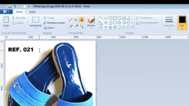Click the REF. 021 text on canvas
This screenshot has height=106, width=189.
click(21, 50)
